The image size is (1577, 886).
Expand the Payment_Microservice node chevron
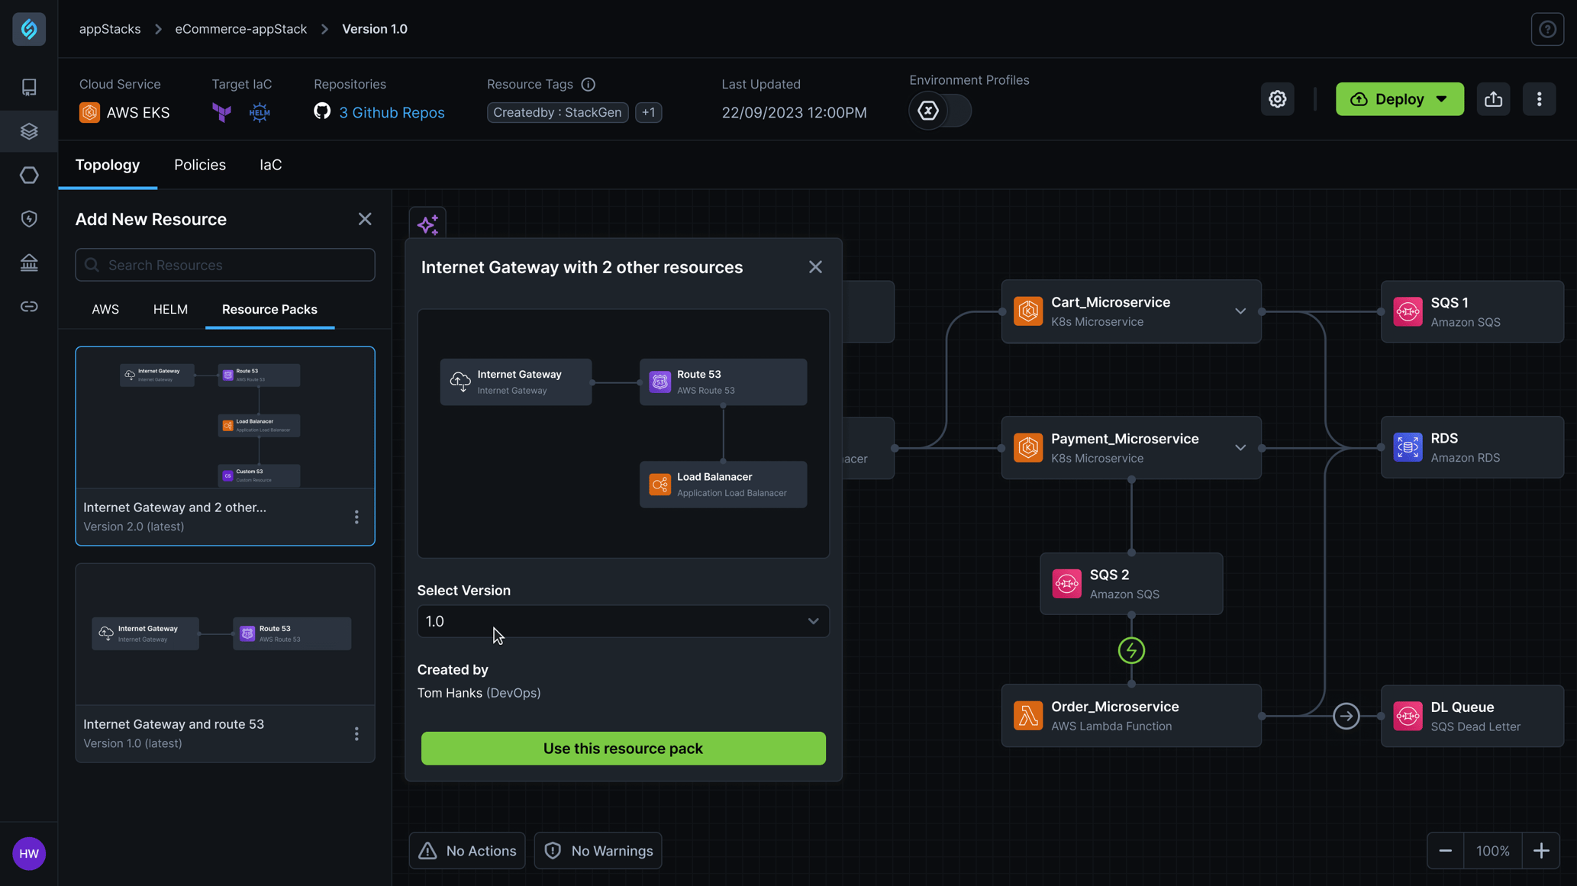tap(1240, 447)
